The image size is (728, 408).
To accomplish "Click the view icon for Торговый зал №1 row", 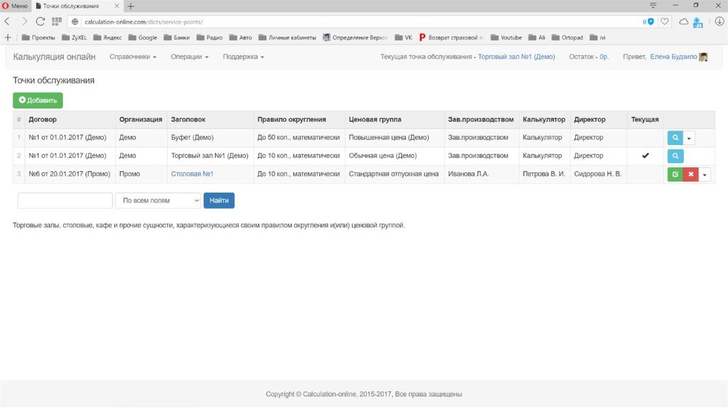I will [x=675, y=156].
